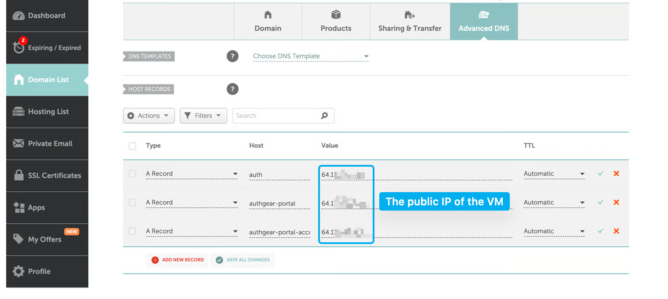Click into the host records Search field
The height and width of the screenshot is (299, 668).
pyautogui.click(x=276, y=116)
